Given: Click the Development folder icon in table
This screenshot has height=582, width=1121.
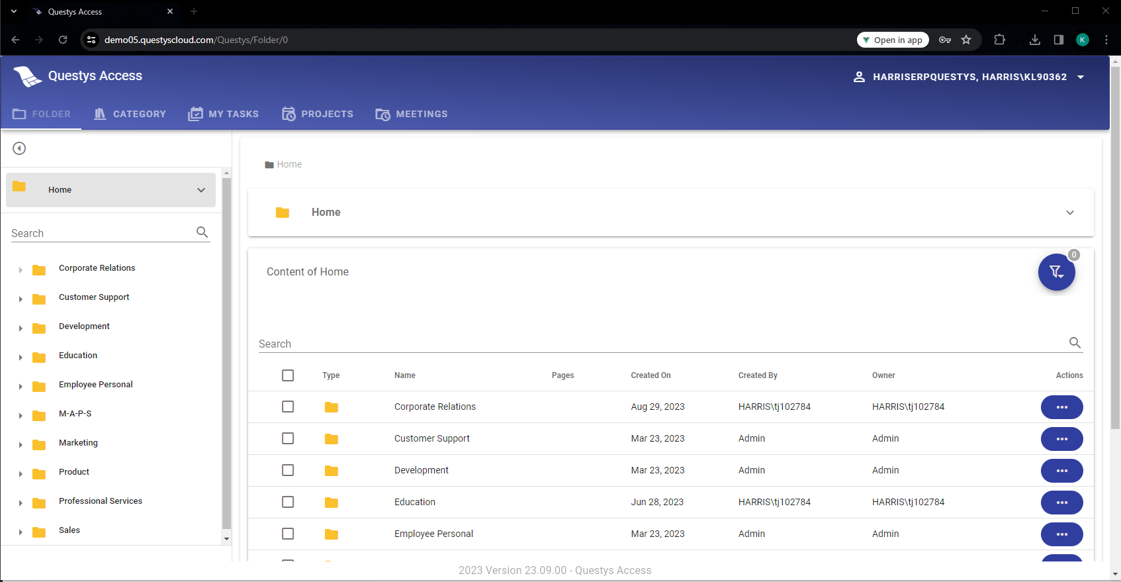Looking at the screenshot, I should 332,471.
